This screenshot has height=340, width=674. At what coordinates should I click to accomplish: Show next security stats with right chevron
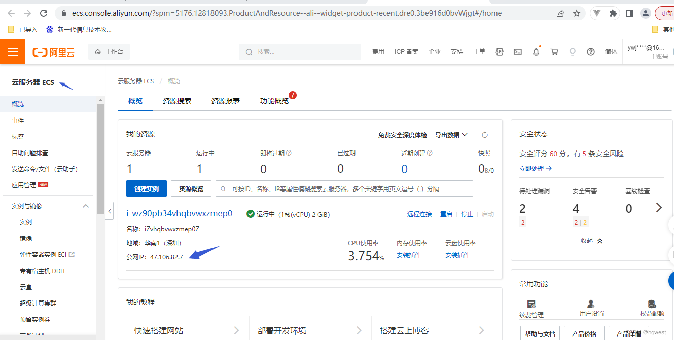coord(659,207)
